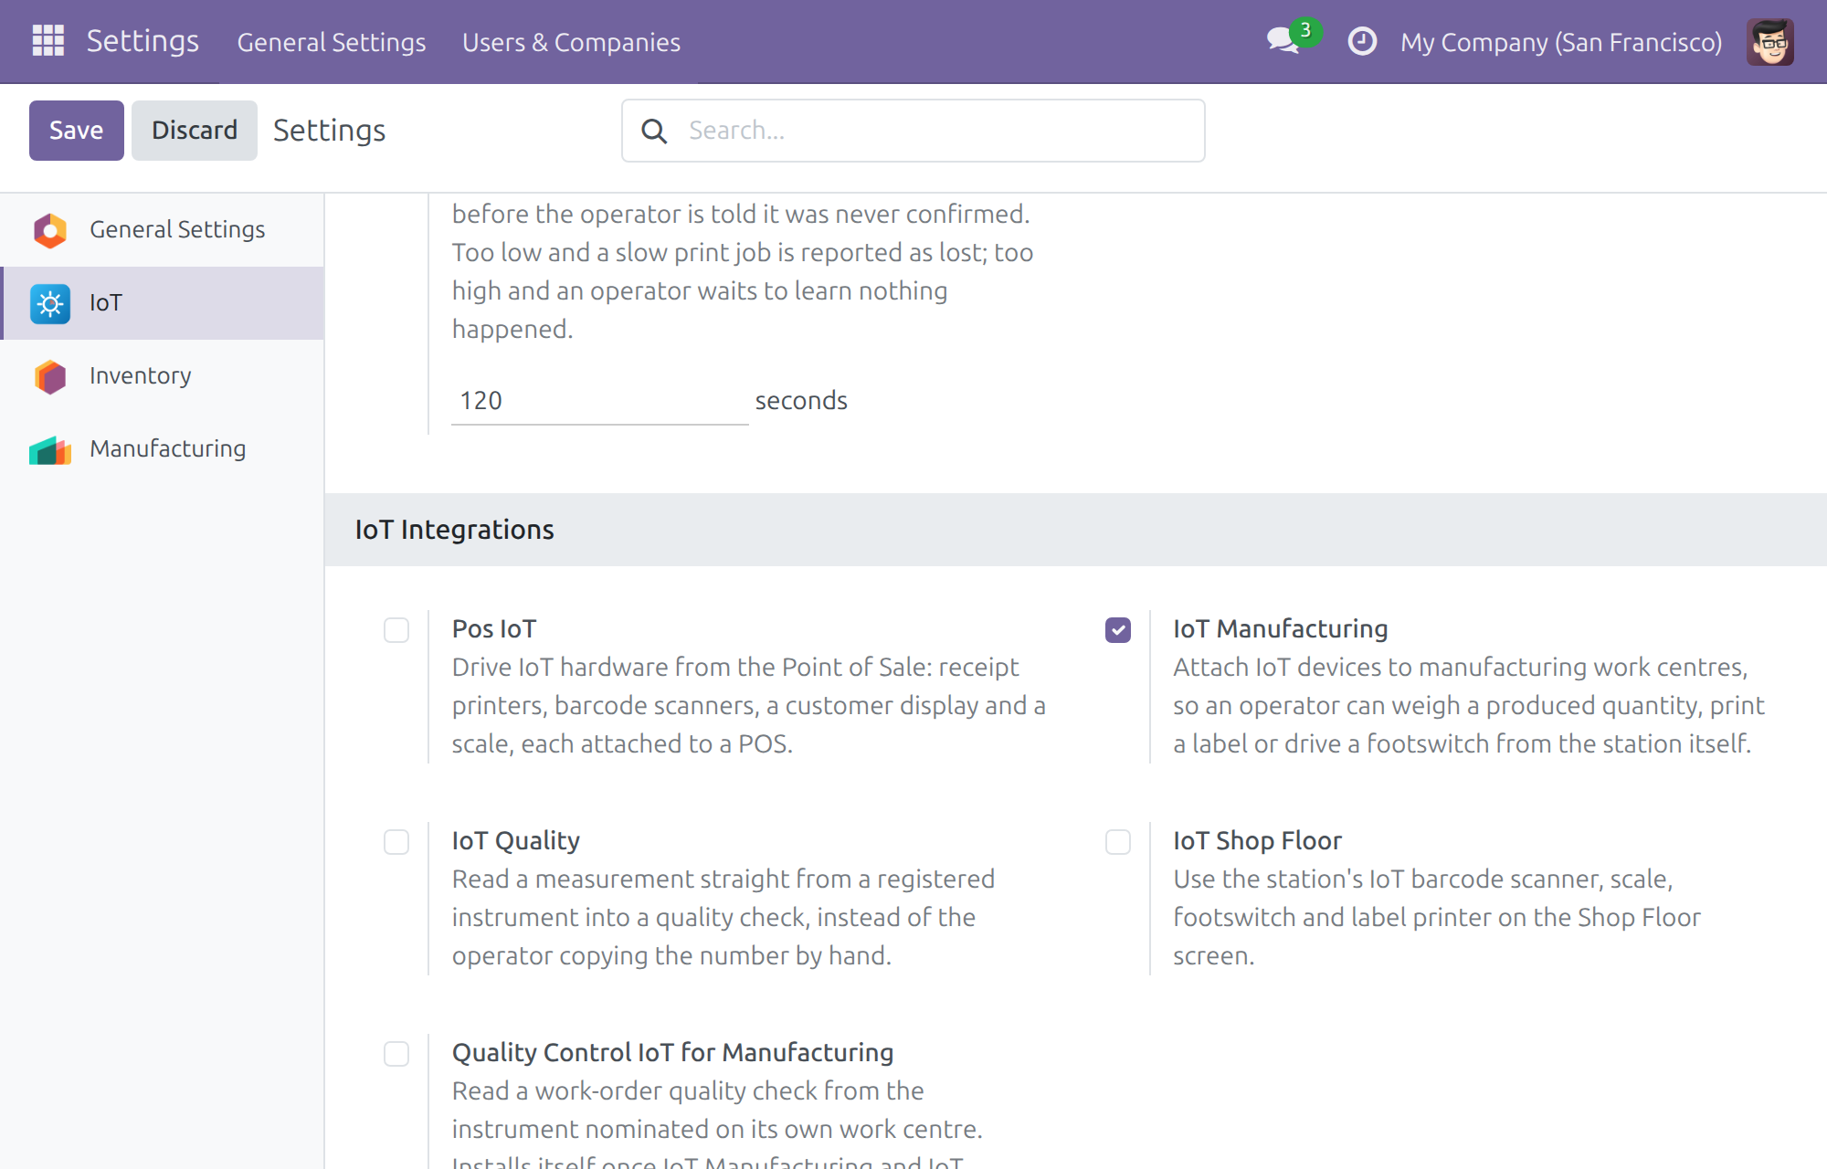Click the Inventory cube icon in sidebar

(x=50, y=376)
